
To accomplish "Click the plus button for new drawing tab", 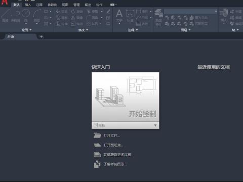I will pyautogui.click(x=42, y=36).
